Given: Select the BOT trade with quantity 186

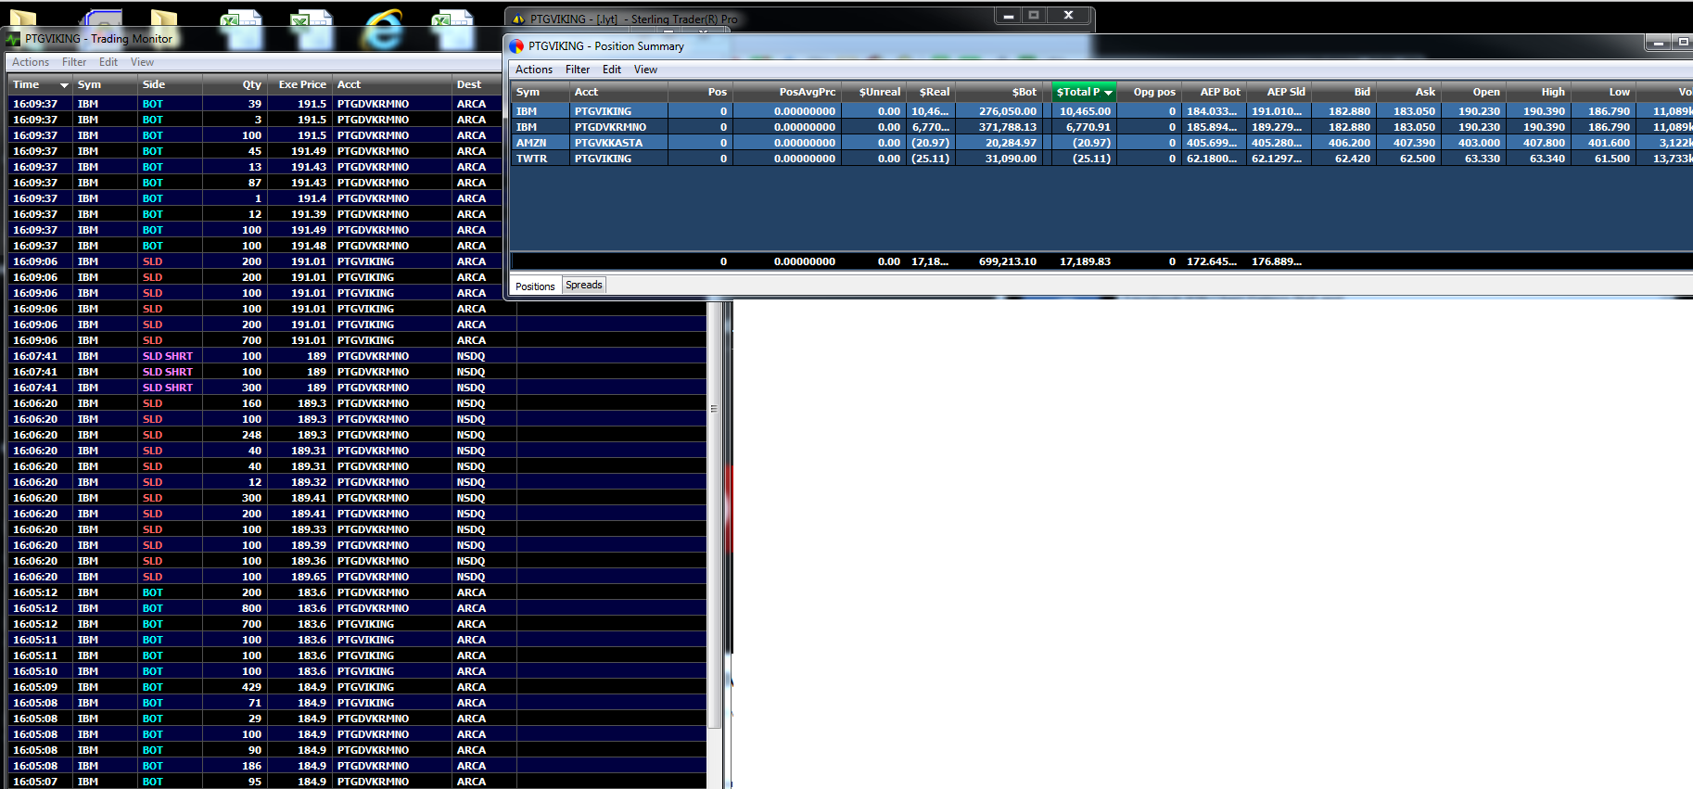Looking at the screenshot, I should (x=357, y=766).
